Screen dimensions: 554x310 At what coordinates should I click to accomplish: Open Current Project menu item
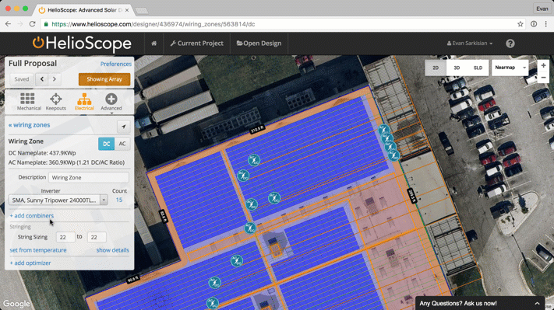coord(197,44)
